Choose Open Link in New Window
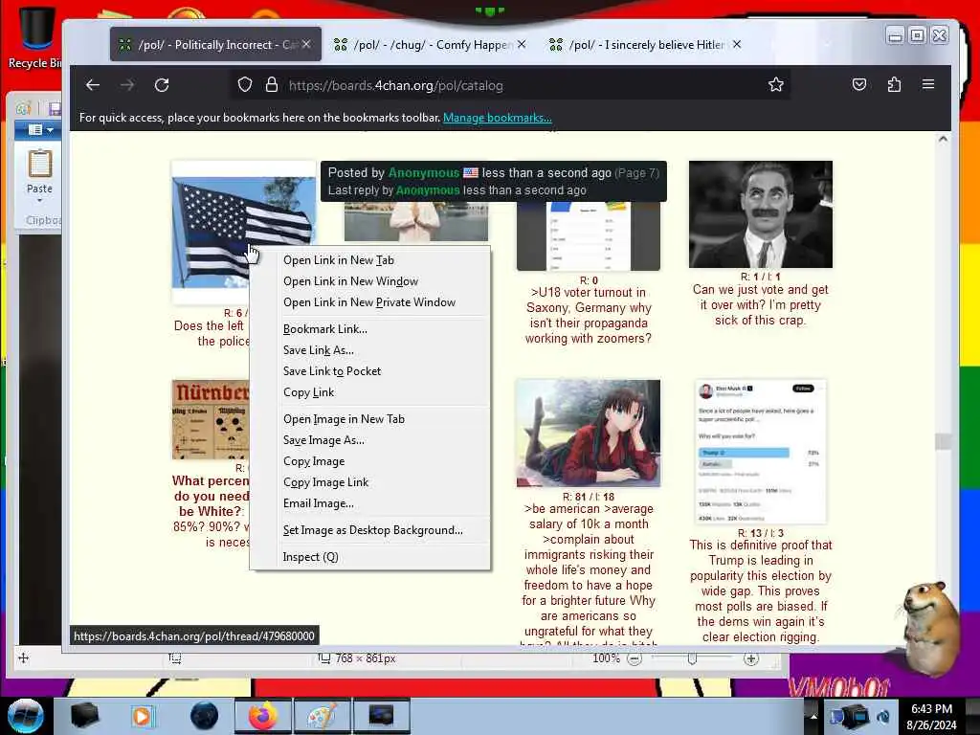This screenshot has width=980, height=735. pos(370,281)
